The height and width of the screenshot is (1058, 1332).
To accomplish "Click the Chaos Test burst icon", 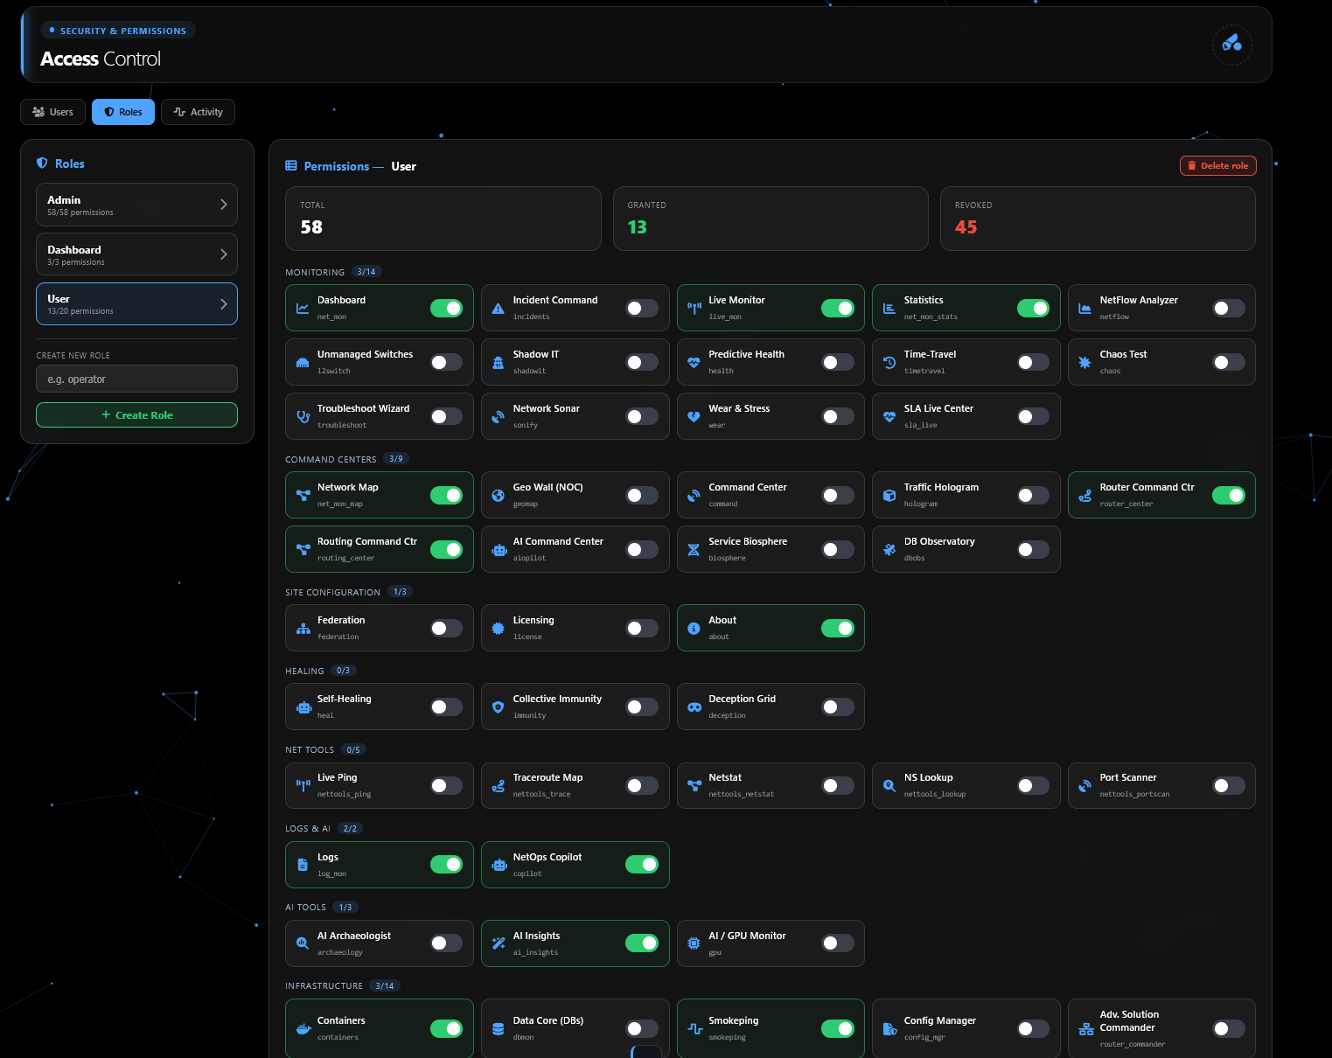I will (x=1084, y=363).
